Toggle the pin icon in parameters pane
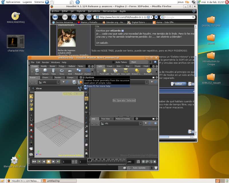 click(152, 82)
